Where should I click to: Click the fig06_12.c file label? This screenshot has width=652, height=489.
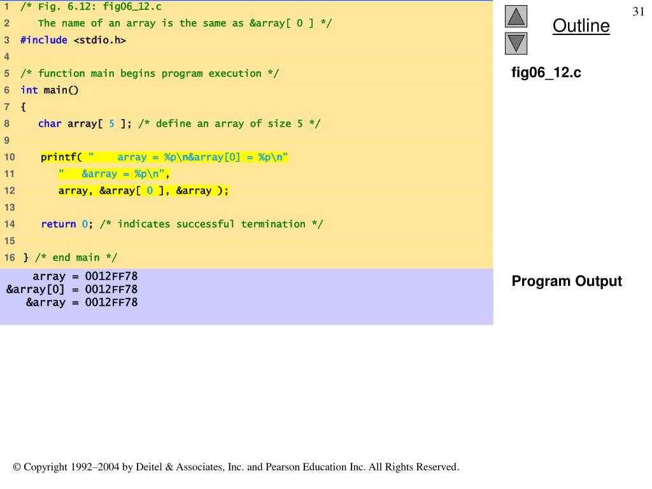[x=546, y=73]
